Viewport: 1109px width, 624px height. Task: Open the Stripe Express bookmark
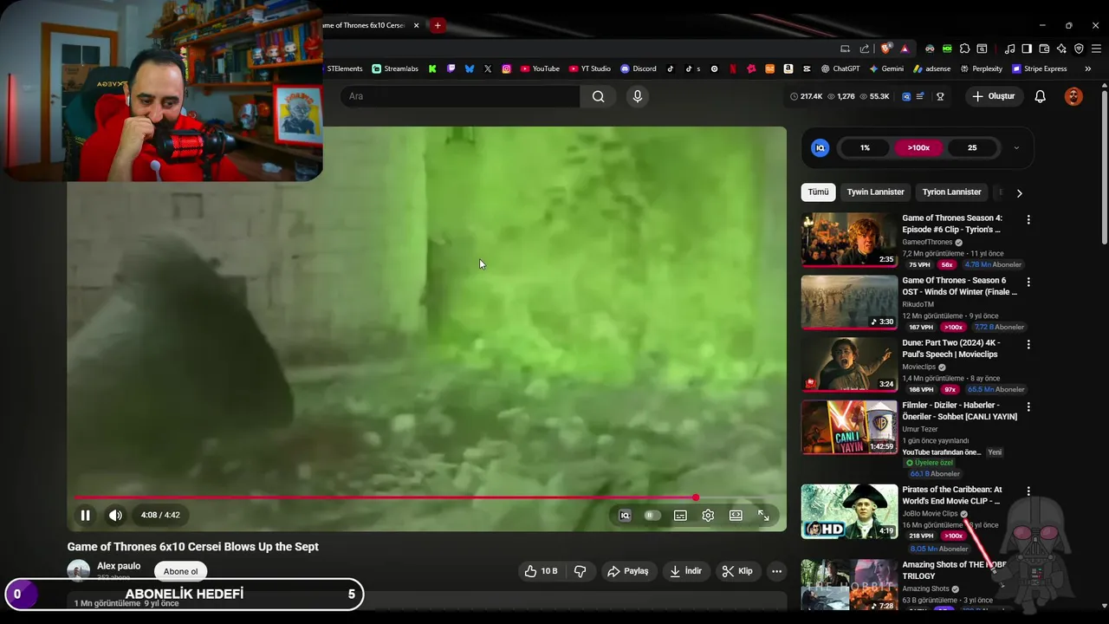(1039, 68)
